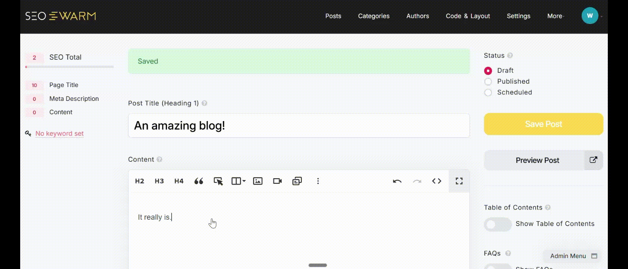Insert a blockquote with quote icon

point(199,181)
